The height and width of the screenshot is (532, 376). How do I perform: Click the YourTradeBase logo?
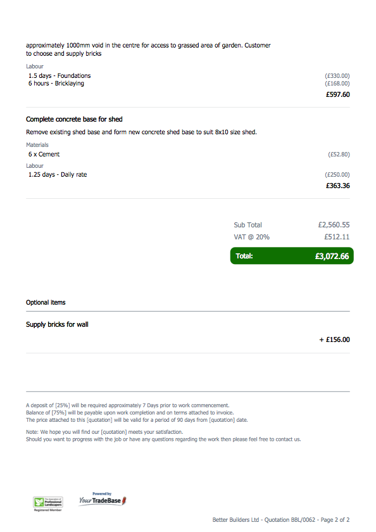[103, 500]
